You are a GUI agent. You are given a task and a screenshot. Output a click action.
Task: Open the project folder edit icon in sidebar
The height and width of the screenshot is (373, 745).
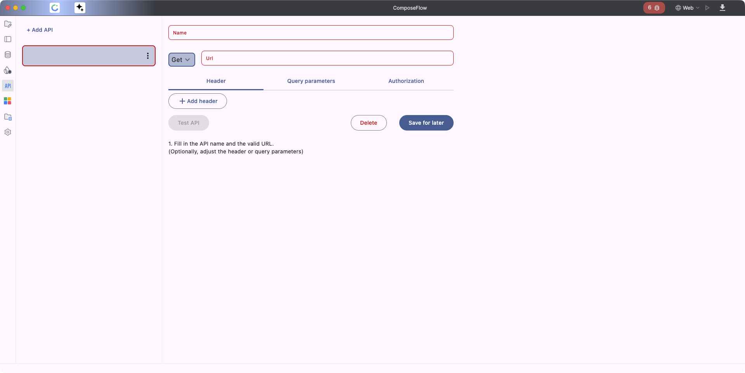click(8, 24)
